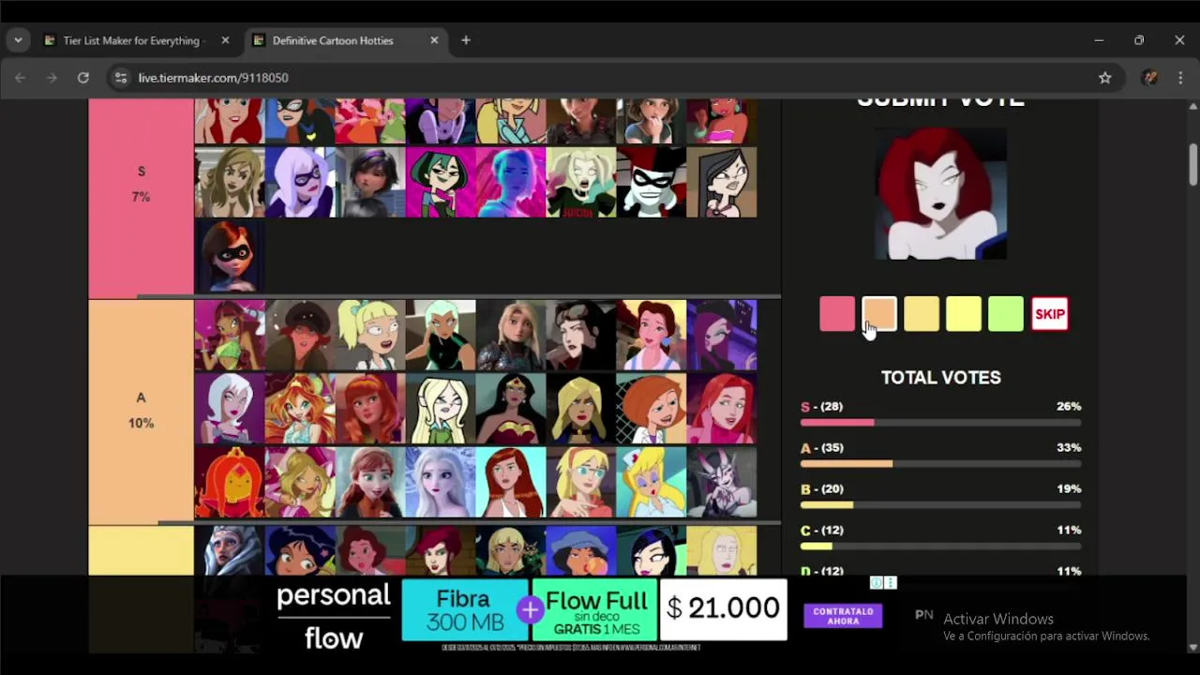Close the Definitive Cartoon Hotties tab

434,40
